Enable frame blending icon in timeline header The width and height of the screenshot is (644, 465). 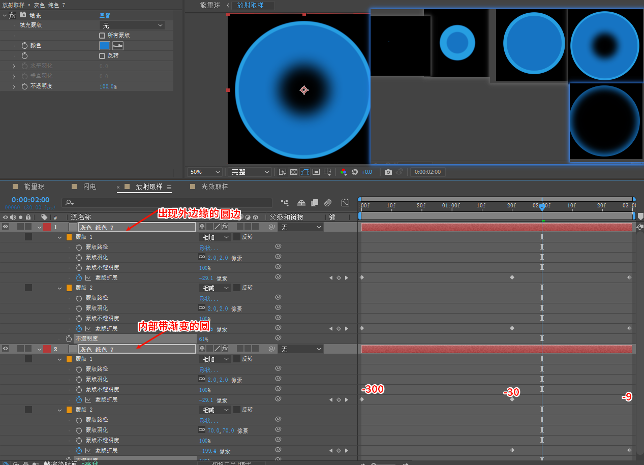click(x=315, y=203)
